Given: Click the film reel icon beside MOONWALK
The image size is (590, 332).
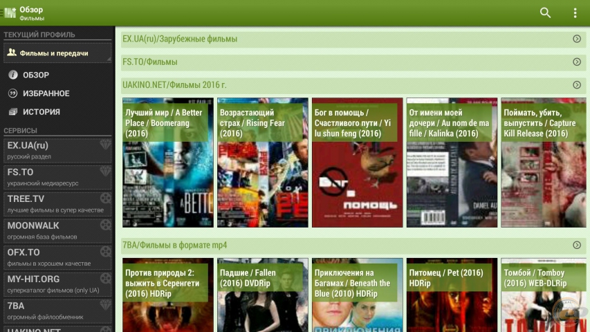Looking at the screenshot, I should pyautogui.click(x=105, y=225).
